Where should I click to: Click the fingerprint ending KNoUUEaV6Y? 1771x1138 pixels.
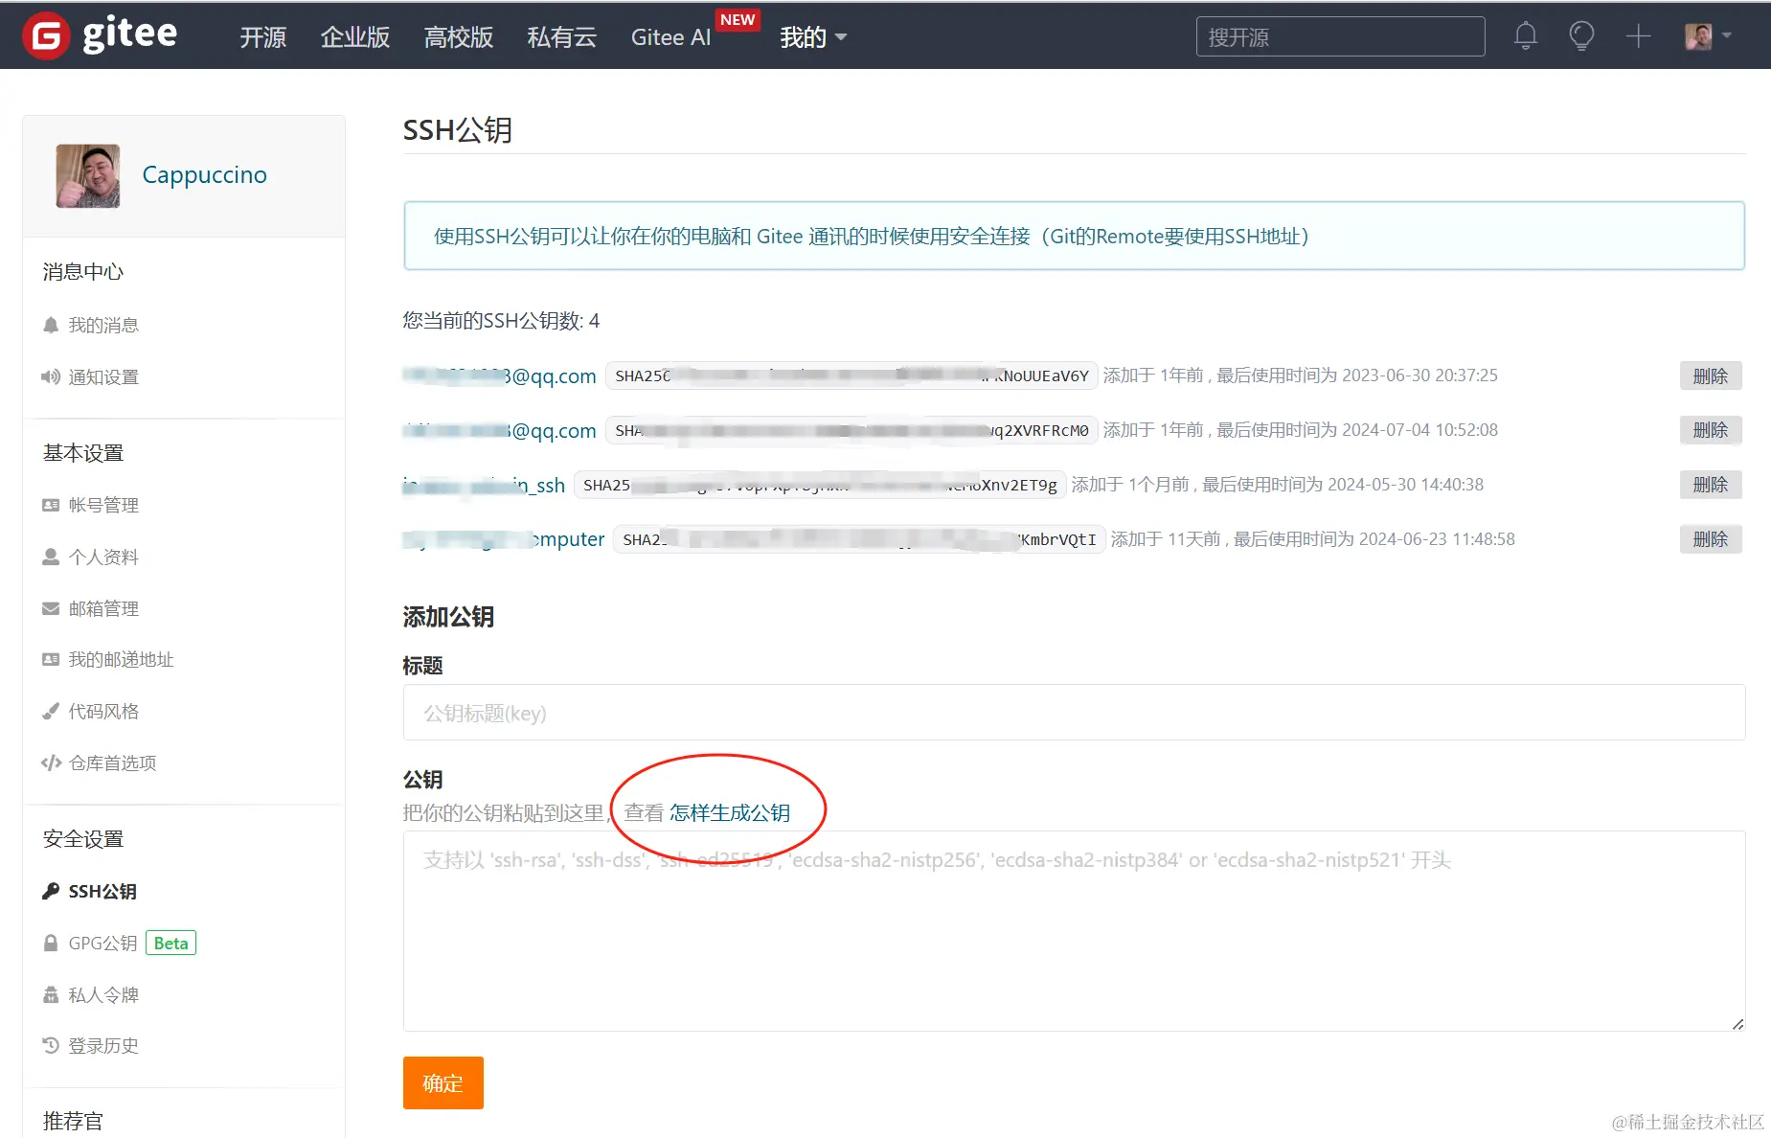click(852, 376)
